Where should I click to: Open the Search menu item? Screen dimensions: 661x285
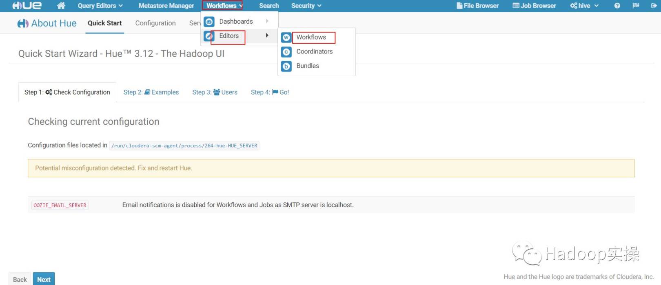(269, 6)
